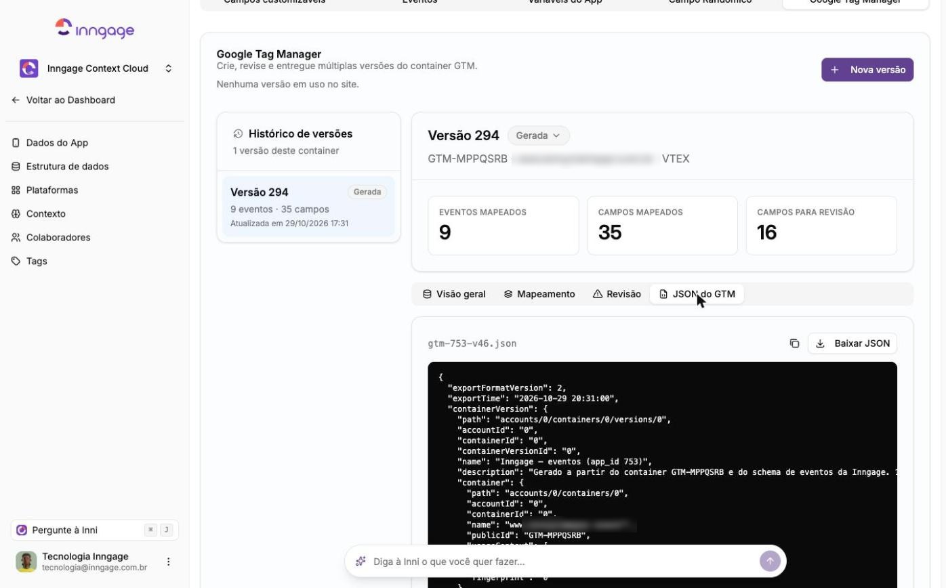Click the Eventos mapeados card
The width and height of the screenshot is (946, 588).
pos(503,226)
